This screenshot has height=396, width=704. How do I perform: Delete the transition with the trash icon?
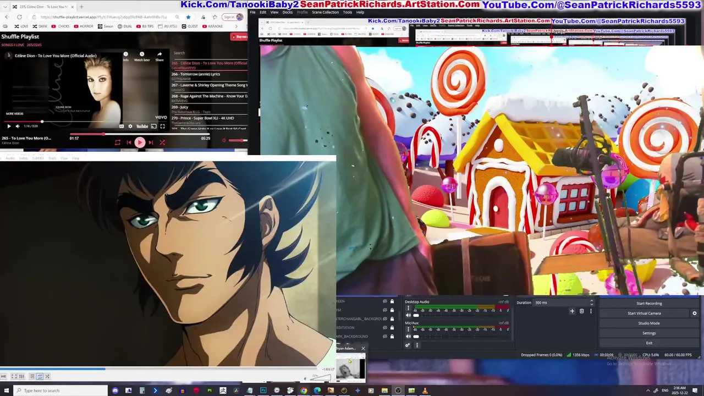(x=581, y=311)
